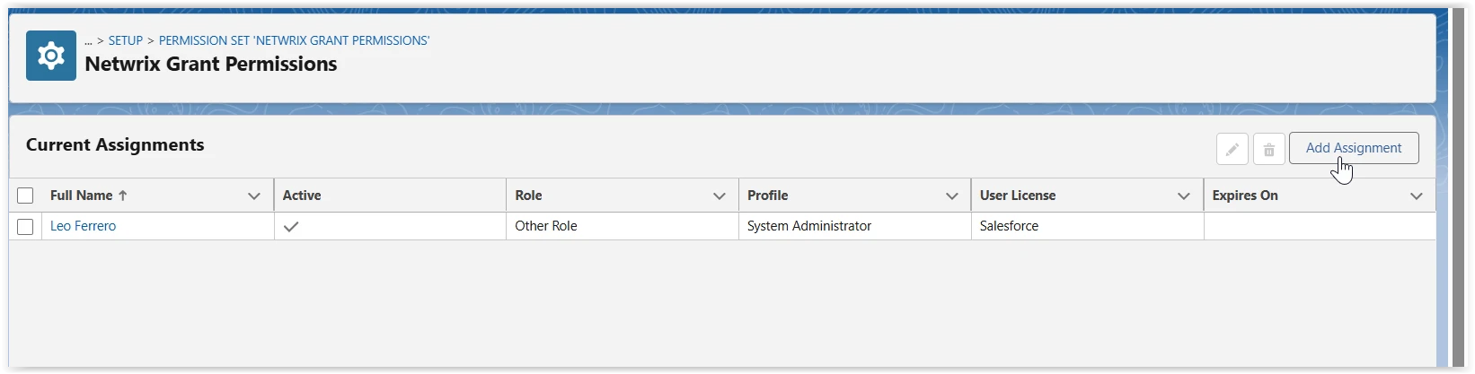Go to Setup breadcrumb
1475x374 pixels.
(x=126, y=40)
